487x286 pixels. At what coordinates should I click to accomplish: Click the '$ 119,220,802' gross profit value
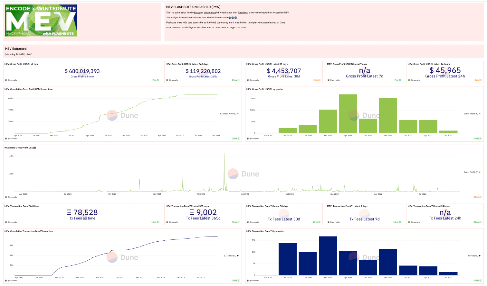pyautogui.click(x=203, y=71)
